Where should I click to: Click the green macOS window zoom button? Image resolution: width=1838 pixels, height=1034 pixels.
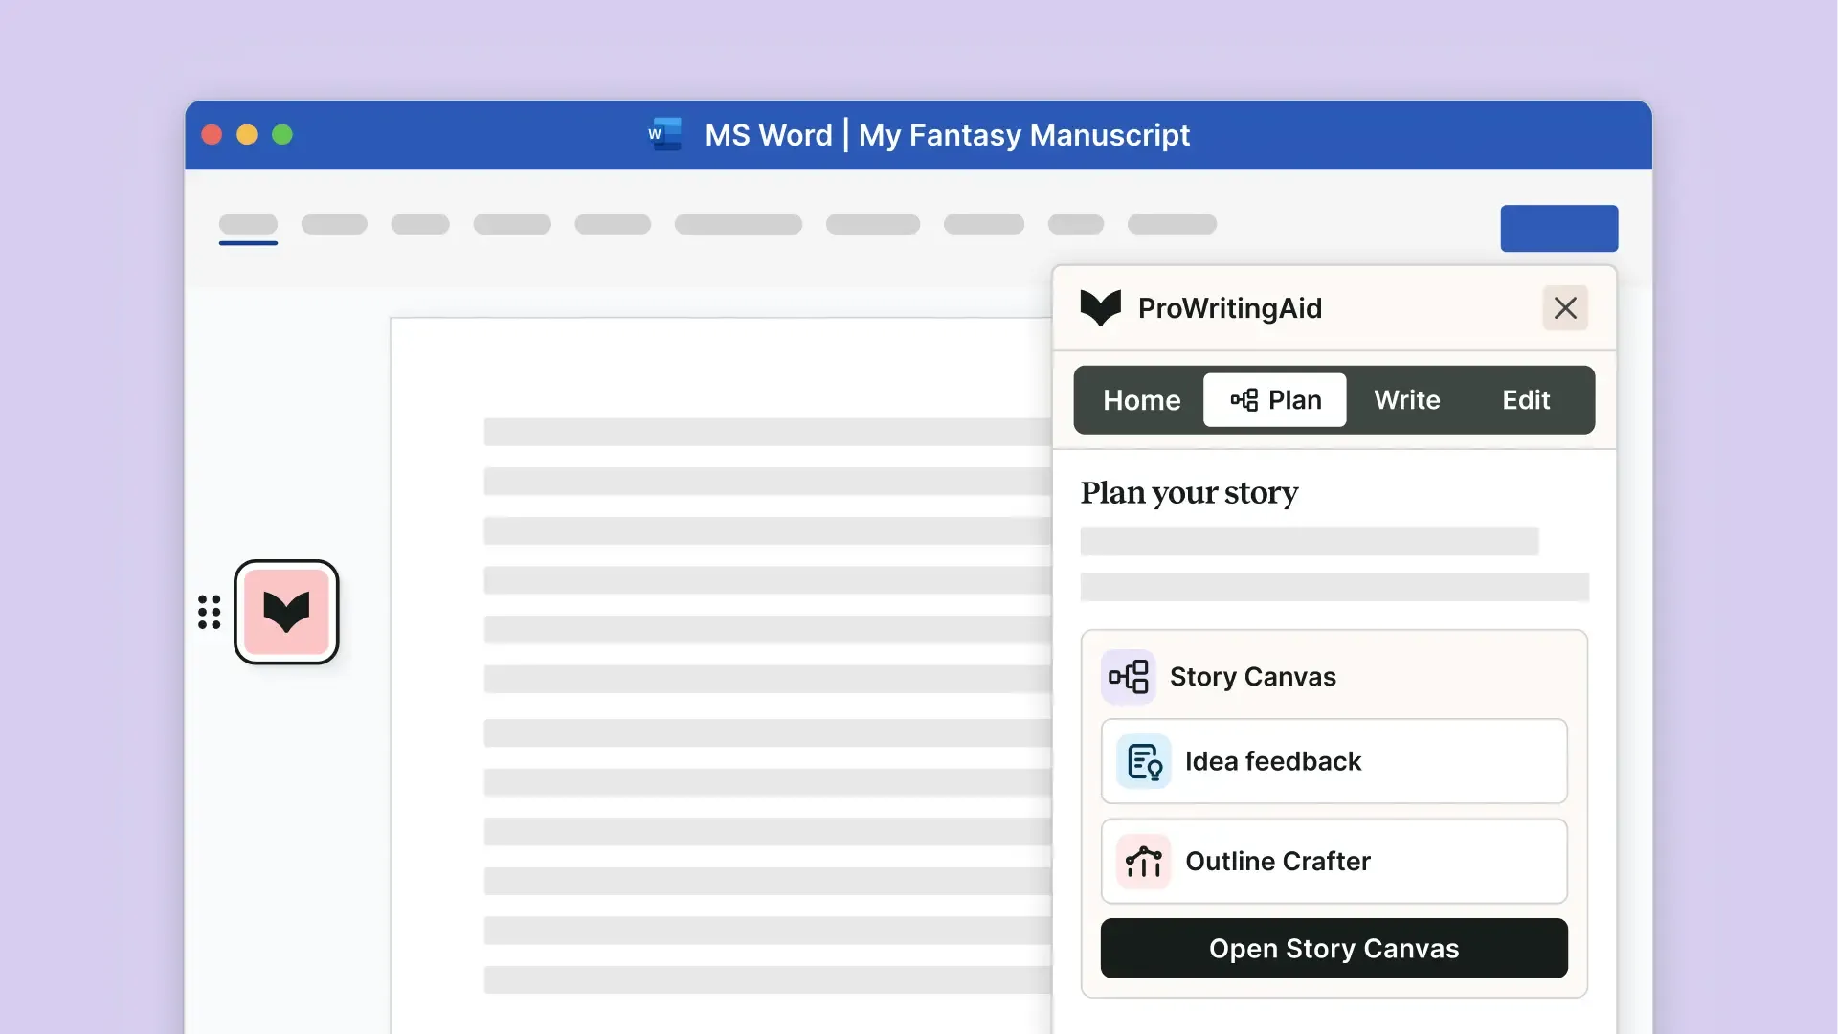pyautogui.click(x=282, y=135)
